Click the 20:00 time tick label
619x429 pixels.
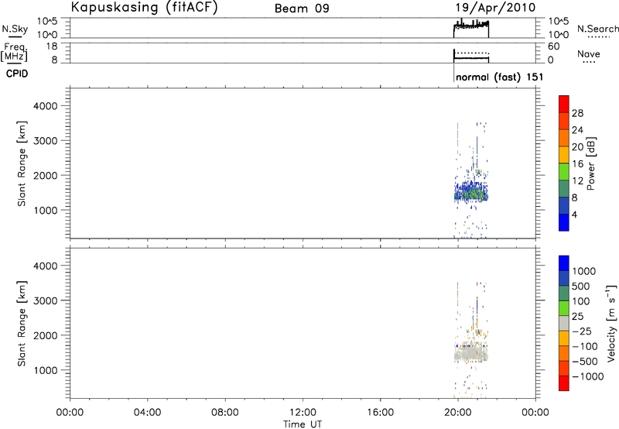coord(458,413)
